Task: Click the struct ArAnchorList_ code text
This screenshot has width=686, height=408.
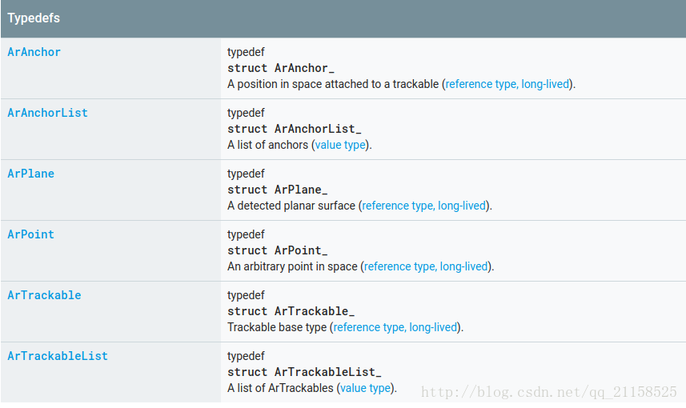Action: [295, 129]
